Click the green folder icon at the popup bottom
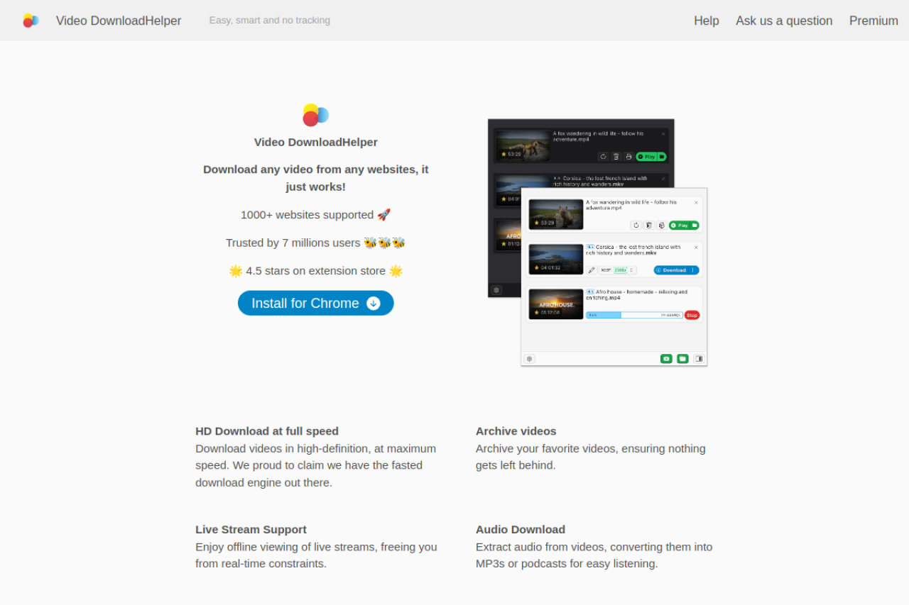The image size is (909, 605). pos(682,359)
